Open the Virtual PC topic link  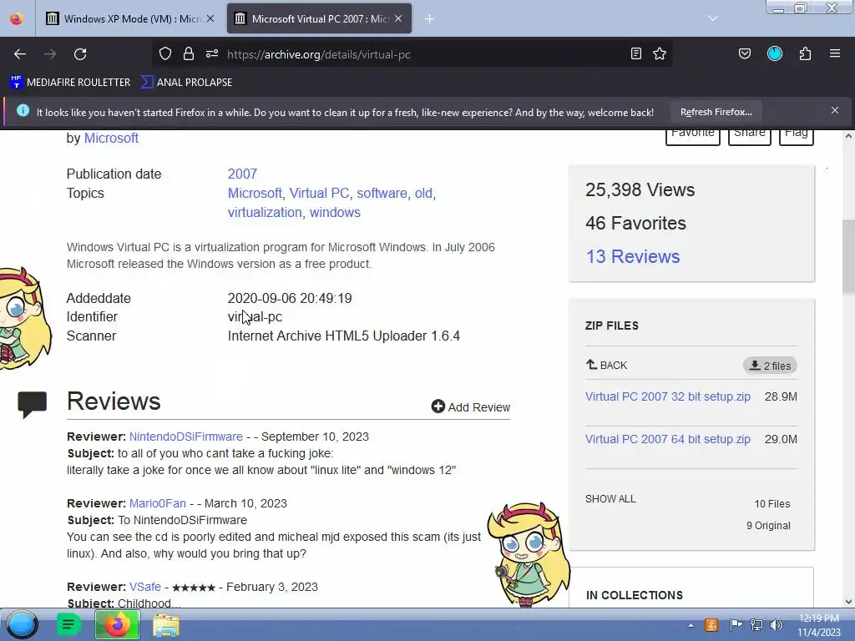click(x=319, y=193)
